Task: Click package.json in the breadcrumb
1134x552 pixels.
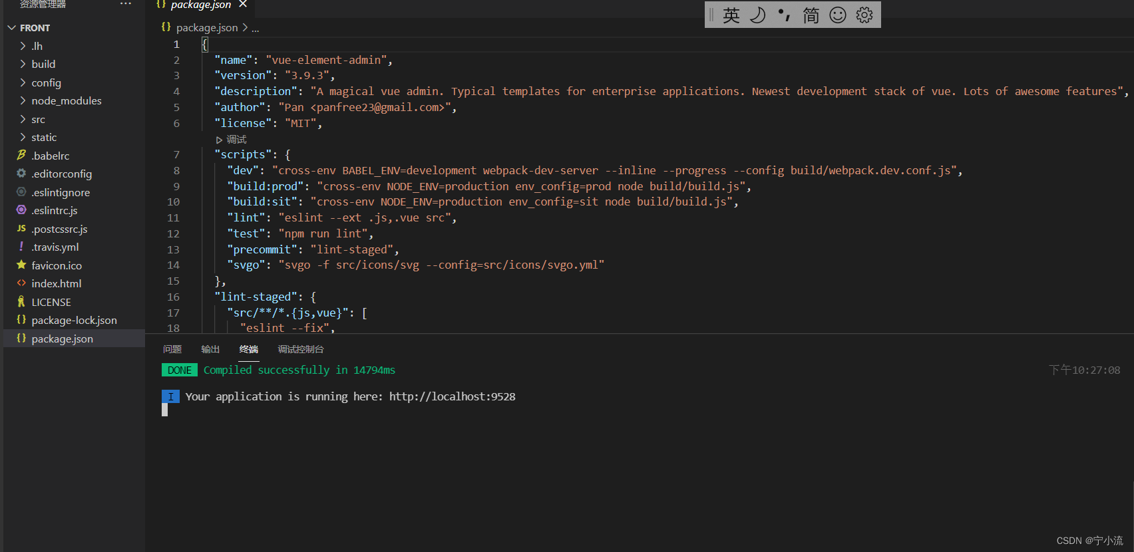Action: click(x=207, y=27)
